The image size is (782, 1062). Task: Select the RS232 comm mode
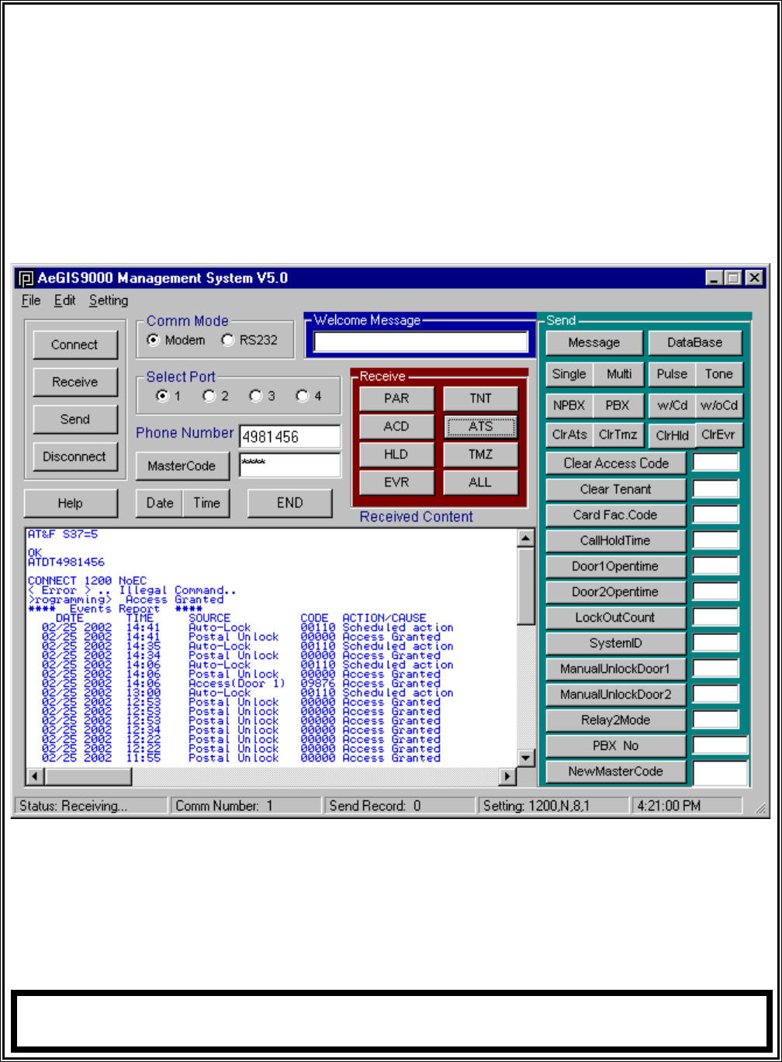tap(228, 340)
